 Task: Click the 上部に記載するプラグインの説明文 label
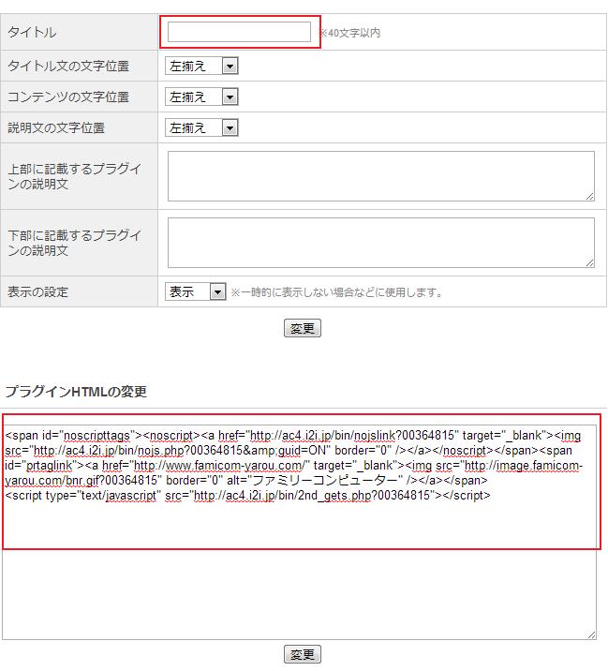coord(74,176)
